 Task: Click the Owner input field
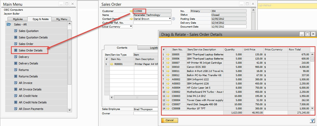[146, 114]
